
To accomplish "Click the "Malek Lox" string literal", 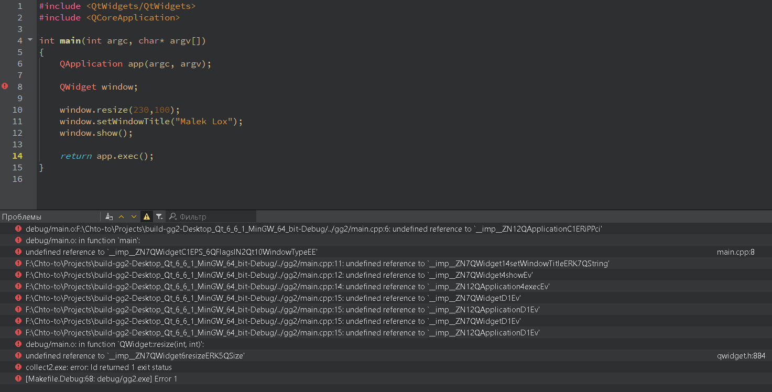I will coord(204,121).
